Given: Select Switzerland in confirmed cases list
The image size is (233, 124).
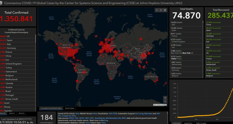Looking at the screenshot, I should click(18, 72).
